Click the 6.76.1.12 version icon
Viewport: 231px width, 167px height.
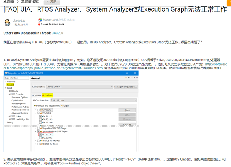(x=43, y=116)
